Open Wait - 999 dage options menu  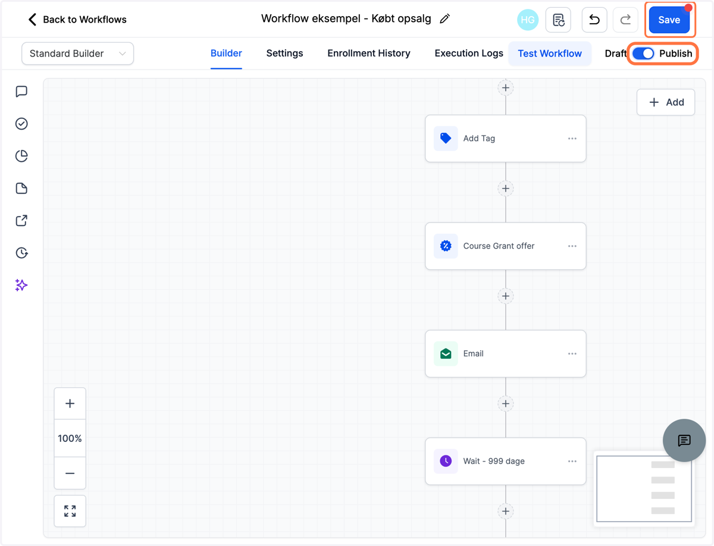pyautogui.click(x=572, y=462)
